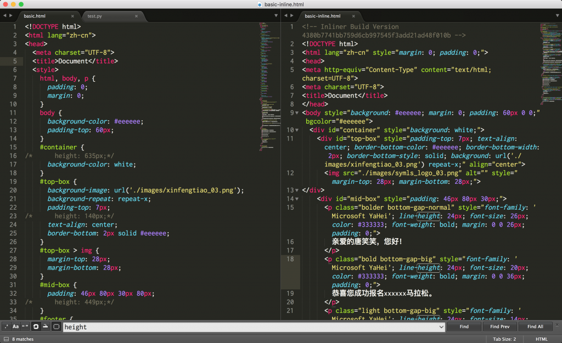The image size is (562, 343).
Task: Close the test.py tab
Action: (x=136, y=16)
